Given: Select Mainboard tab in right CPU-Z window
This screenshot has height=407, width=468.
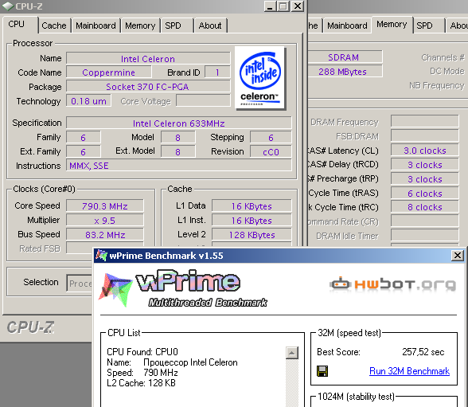Looking at the screenshot, I should (x=347, y=25).
